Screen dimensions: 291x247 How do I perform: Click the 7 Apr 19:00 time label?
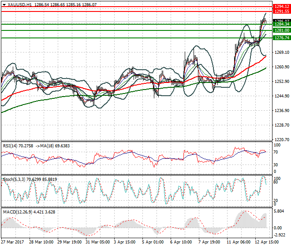coord(209,242)
